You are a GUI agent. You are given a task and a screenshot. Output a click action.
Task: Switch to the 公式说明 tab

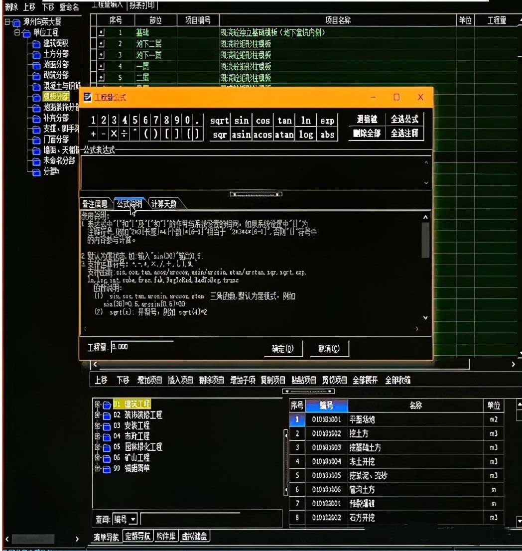[x=129, y=204]
